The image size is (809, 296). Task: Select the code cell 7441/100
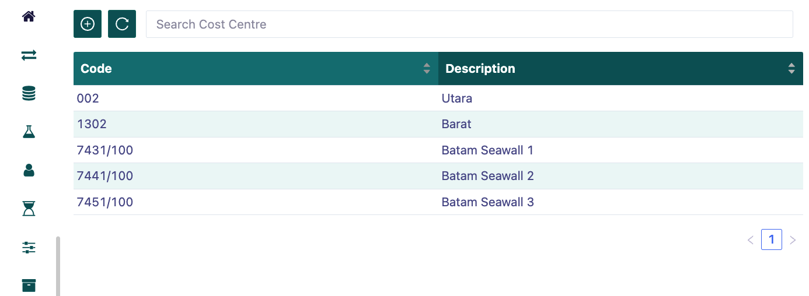point(256,176)
